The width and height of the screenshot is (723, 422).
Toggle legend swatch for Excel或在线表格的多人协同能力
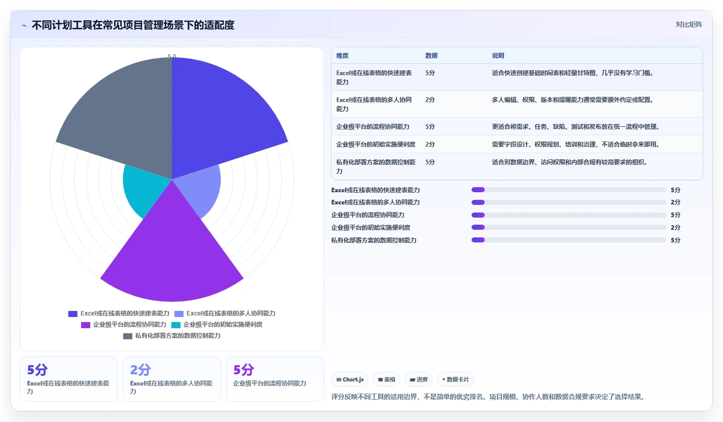[x=179, y=313]
